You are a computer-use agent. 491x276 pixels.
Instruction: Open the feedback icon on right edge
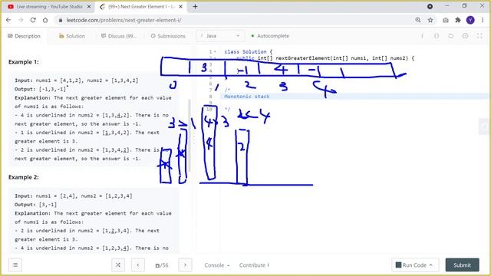(x=484, y=127)
